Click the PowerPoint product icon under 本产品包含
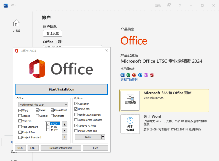Image resolution: width=219 pixels, height=161 pixels. pyautogui.click(x=134, y=75)
